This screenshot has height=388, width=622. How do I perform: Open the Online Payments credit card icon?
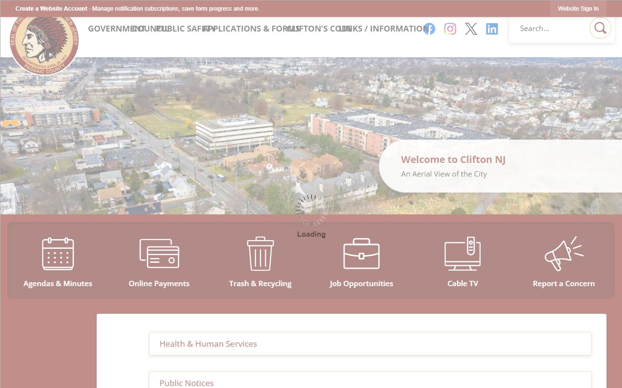tap(159, 254)
